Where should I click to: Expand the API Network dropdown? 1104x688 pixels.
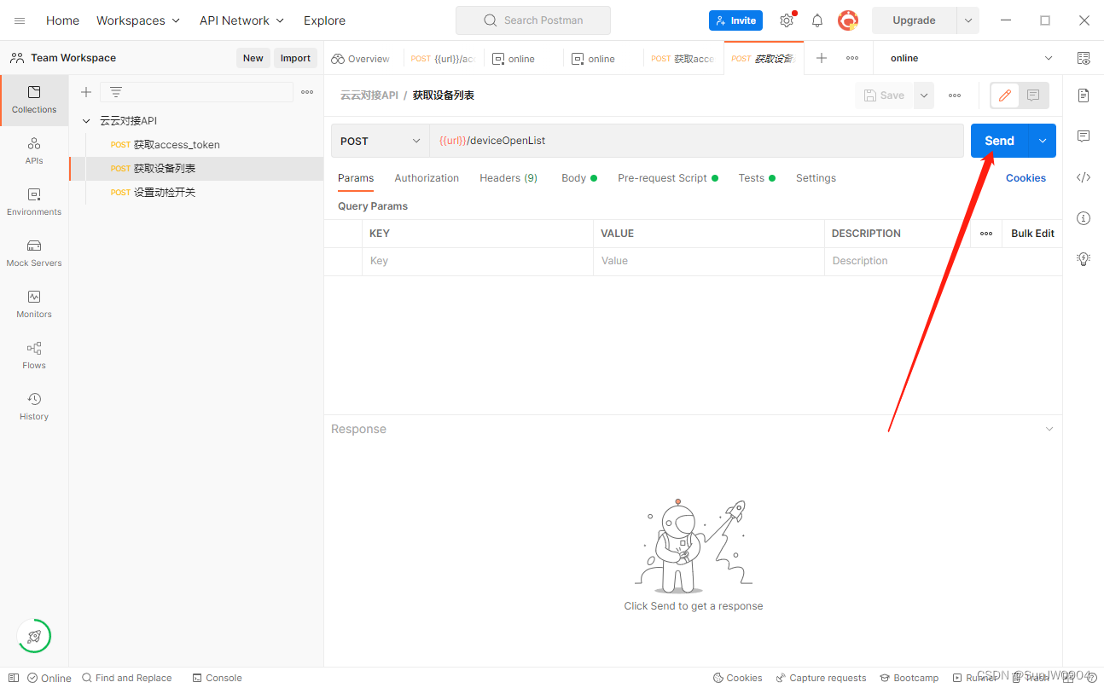point(241,20)
